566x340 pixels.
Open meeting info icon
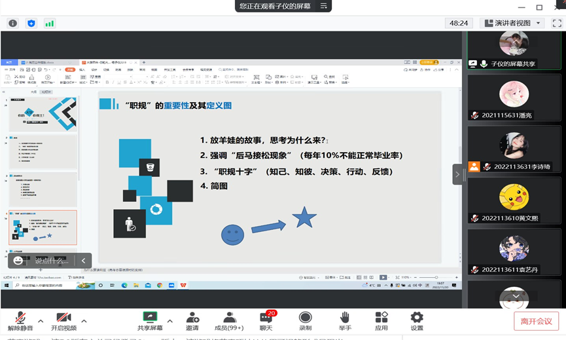(x=12, y=23)
